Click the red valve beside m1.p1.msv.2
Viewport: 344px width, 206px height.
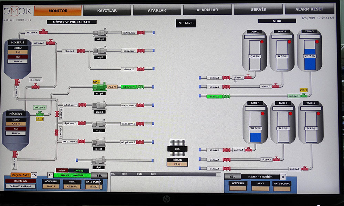click(x=140, y=142)
